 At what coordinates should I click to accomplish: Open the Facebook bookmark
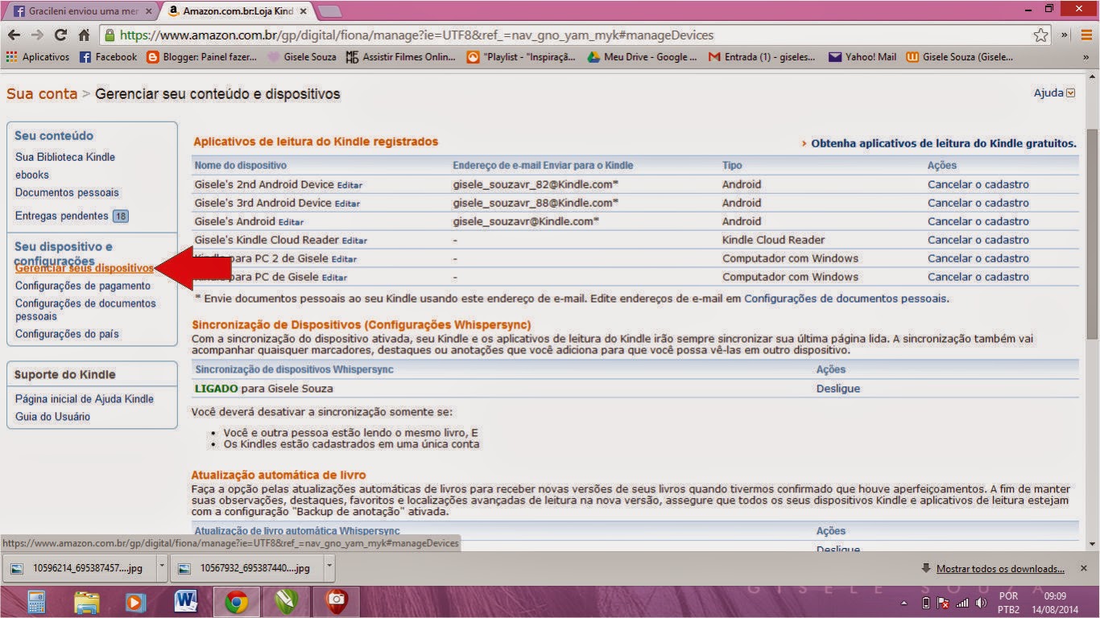coord(108,57)
